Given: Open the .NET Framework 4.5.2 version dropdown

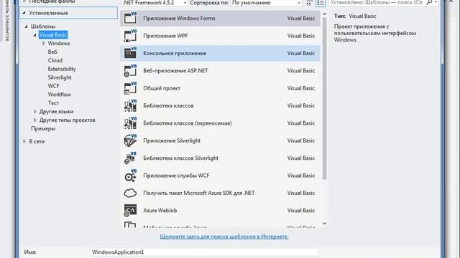Looking at the screenshot, I should point(155,3).
